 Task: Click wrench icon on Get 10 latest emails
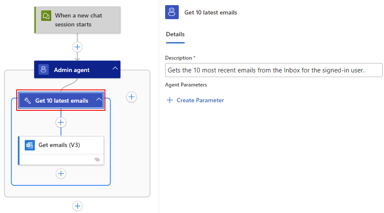(28, 101)
